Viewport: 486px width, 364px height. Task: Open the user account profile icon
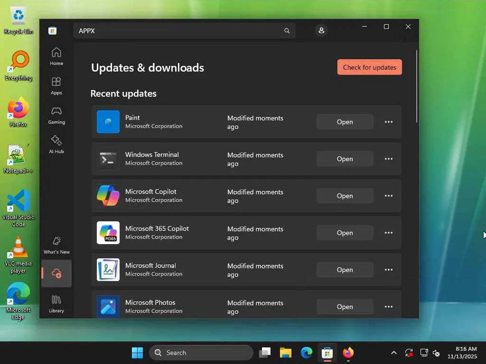321,30
